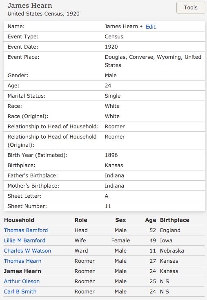207x300 pixels.
Task: Click the Birthplace column header
Action: (174, 220)
